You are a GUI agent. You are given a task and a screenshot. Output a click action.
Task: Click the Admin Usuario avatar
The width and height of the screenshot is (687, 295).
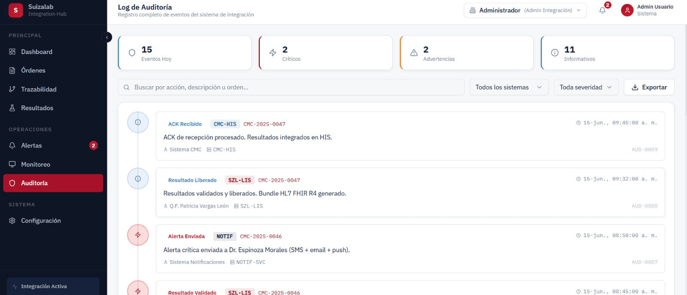pyautogui.click(x=627, y=10)
